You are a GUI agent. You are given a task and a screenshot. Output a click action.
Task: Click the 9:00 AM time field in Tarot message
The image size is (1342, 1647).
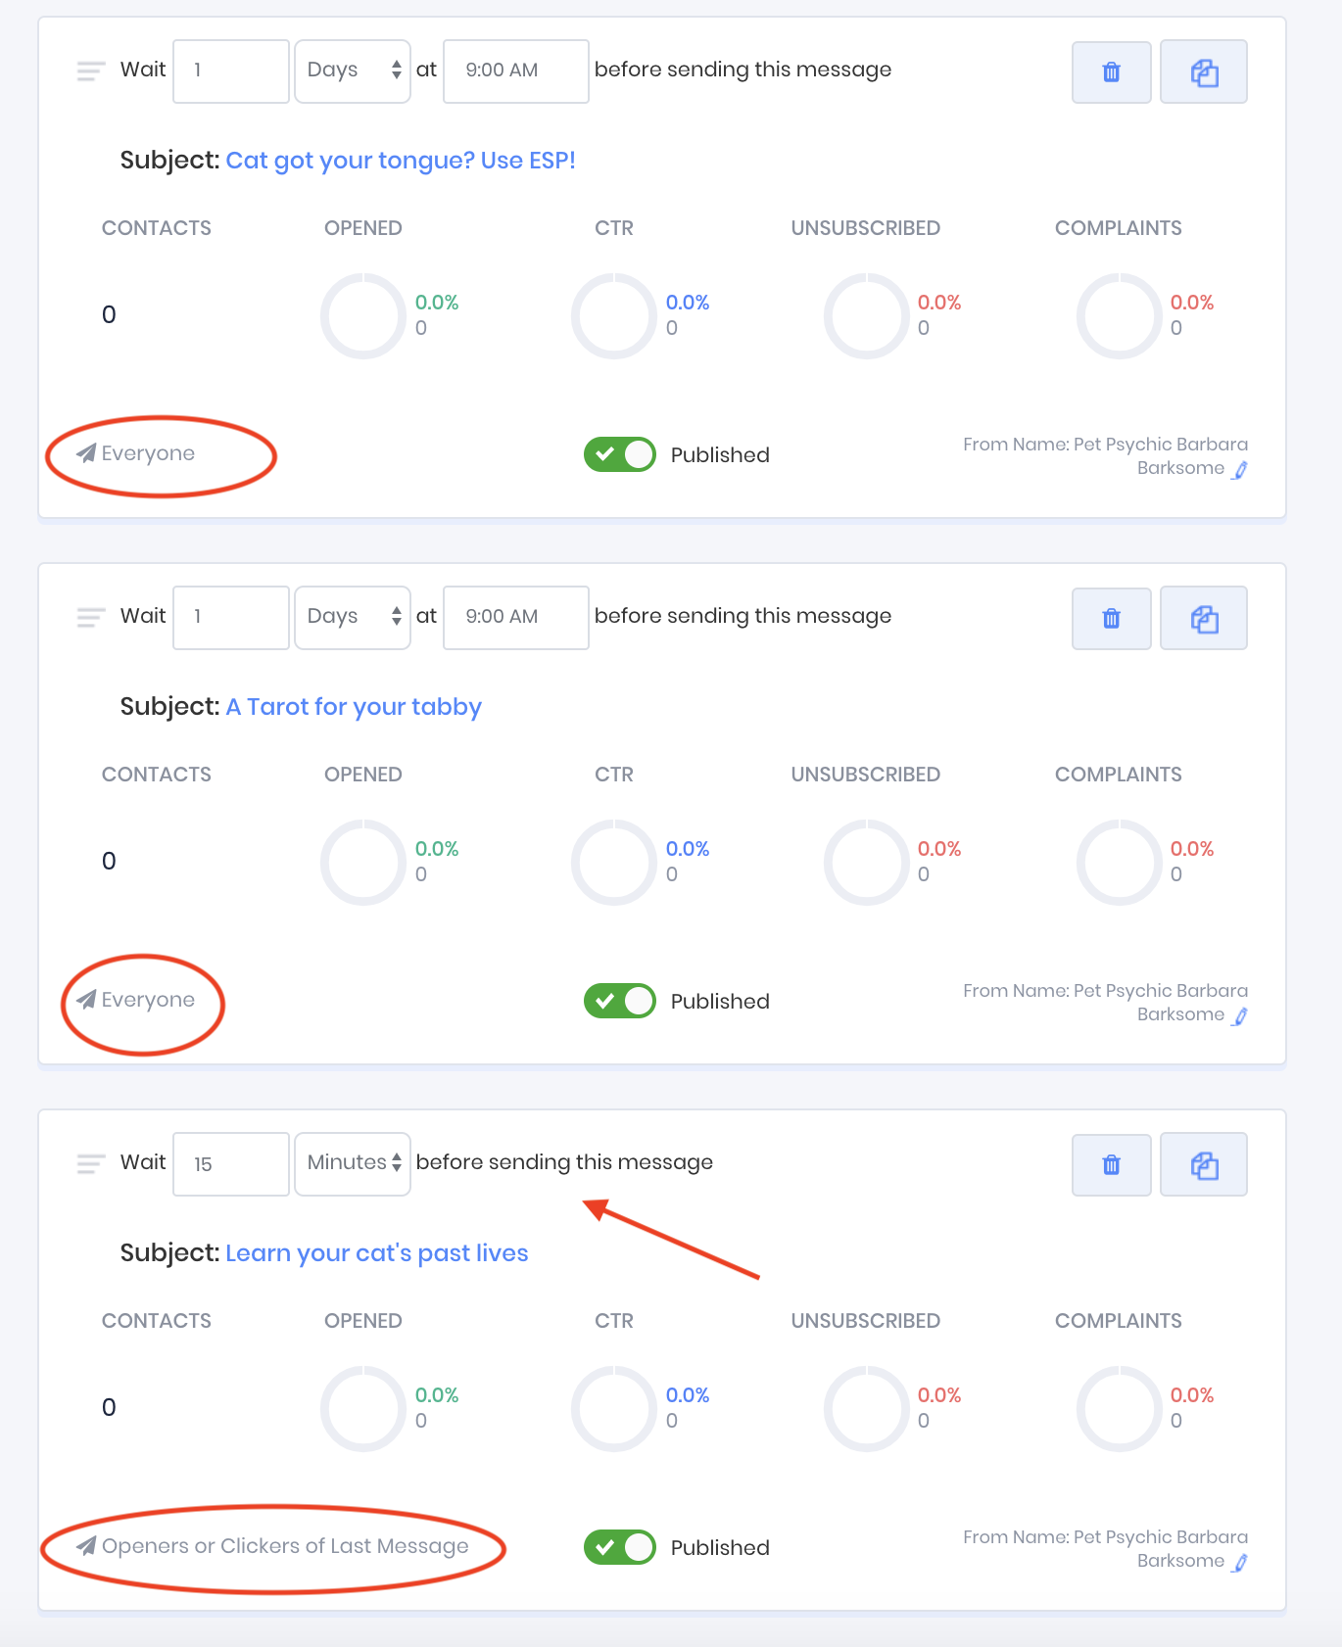click(x=515, y=617)
